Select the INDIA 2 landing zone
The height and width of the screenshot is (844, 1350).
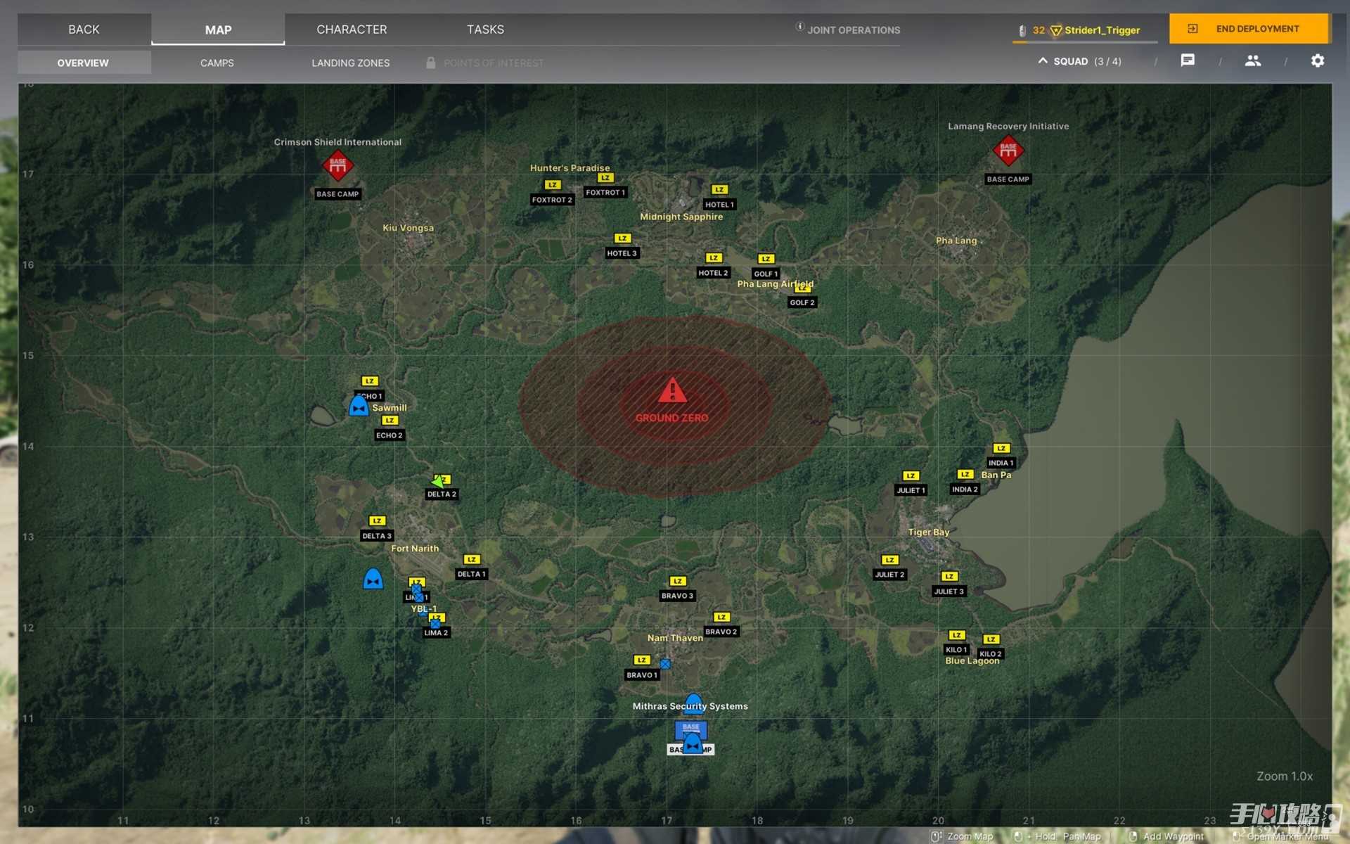tap(965, 482)
